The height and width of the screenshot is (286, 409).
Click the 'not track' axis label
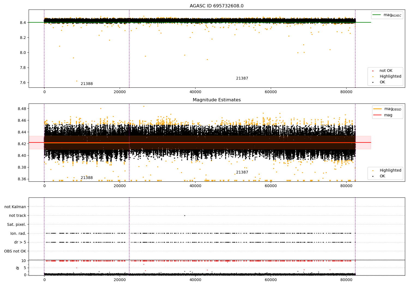[x=17, y=216]
